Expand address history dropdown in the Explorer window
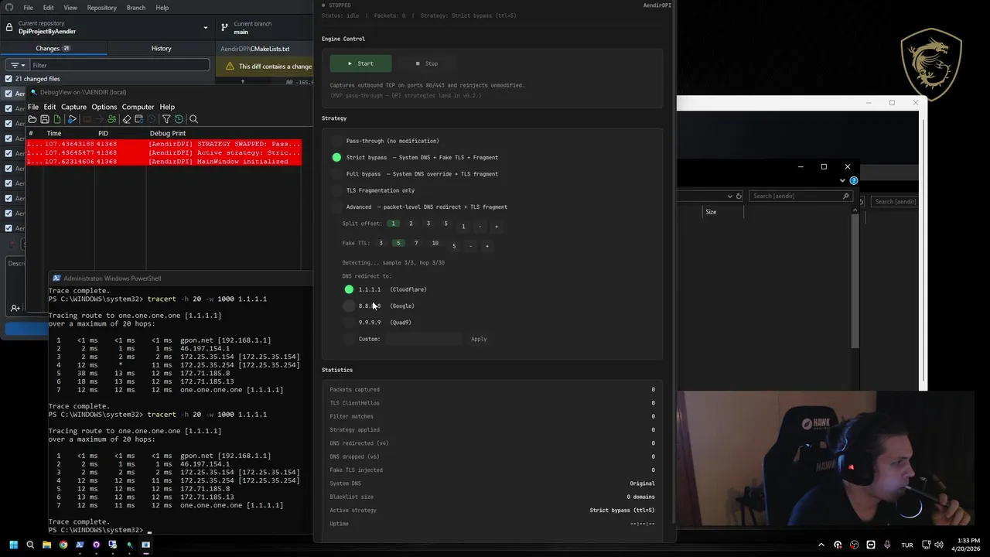Viewport: 990px width, 557px height. click(729, 196)
